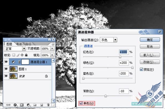165x109 pixels.
Task: Click the red channel slider handle
Action: 120,57
